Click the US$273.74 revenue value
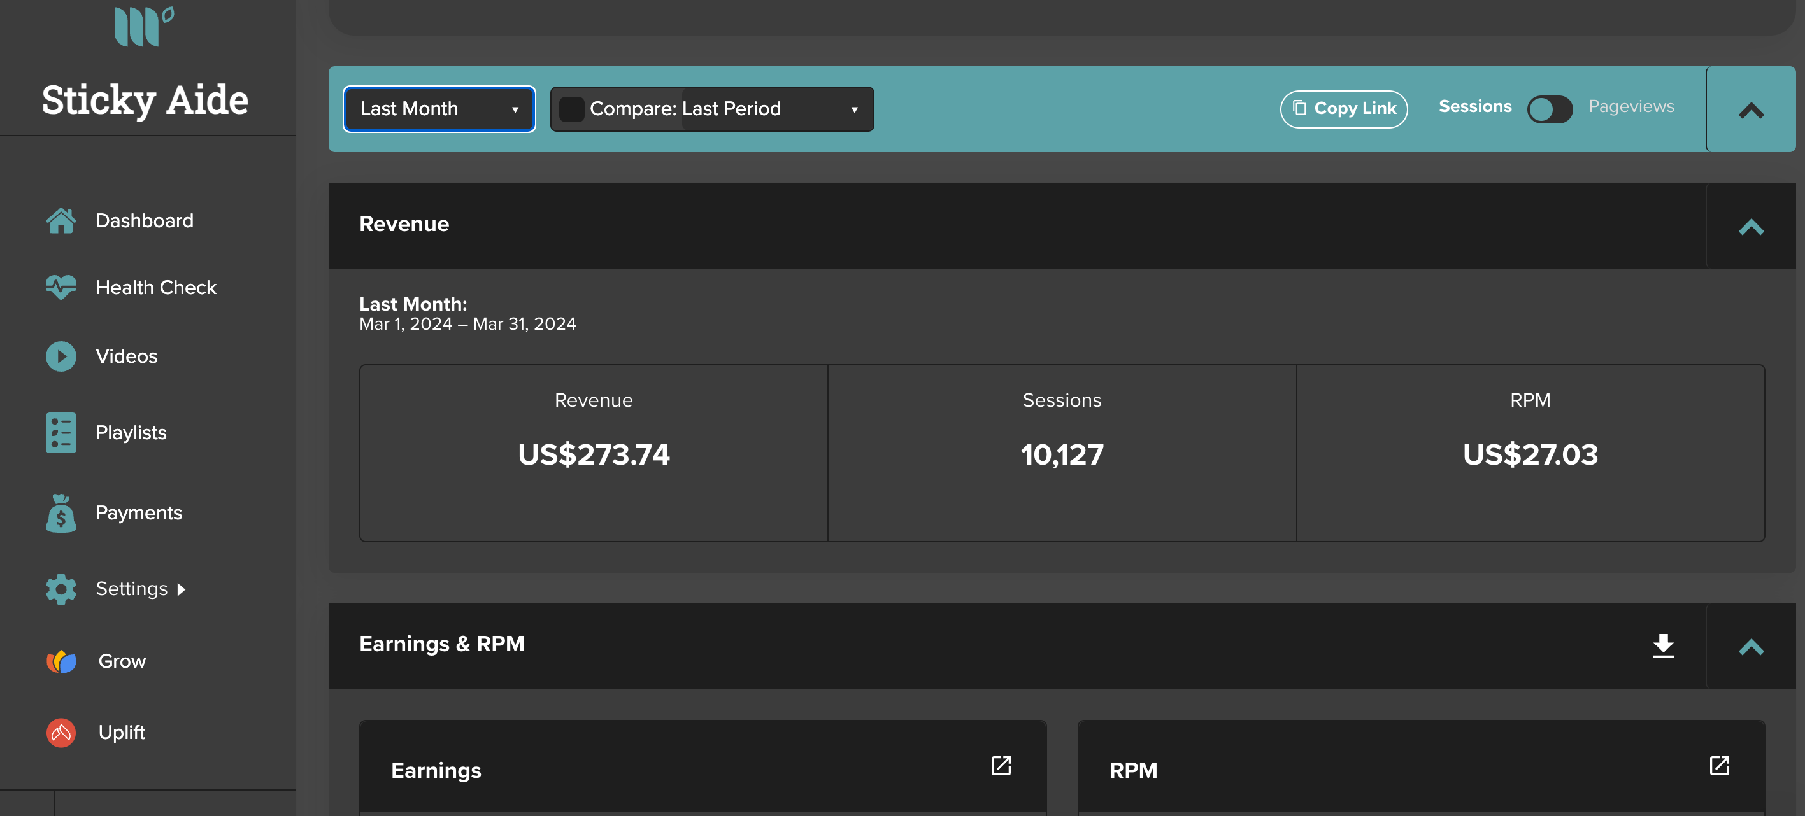The width and height of the screenshot is (1805, 816). click(594, 454)
